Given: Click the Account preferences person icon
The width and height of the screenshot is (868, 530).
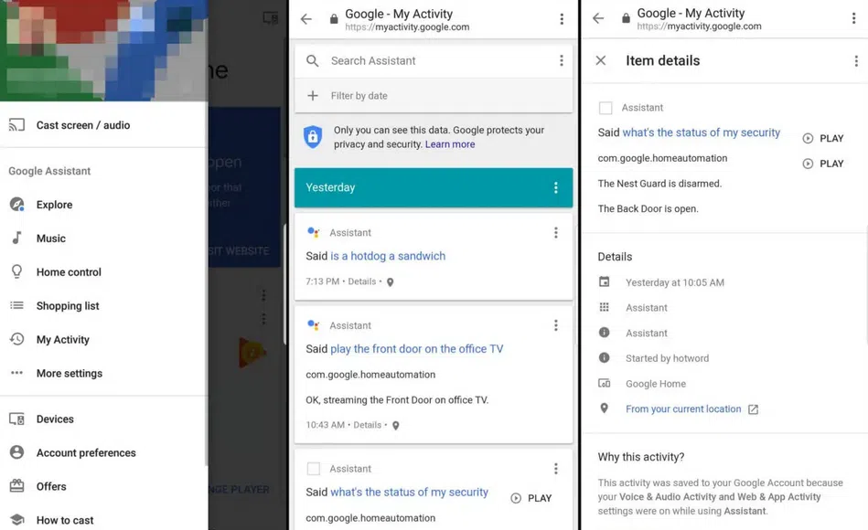Looking at the screenshot, I should coord(17,452).
